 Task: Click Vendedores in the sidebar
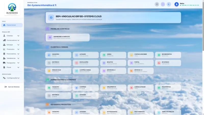(11, 58)
